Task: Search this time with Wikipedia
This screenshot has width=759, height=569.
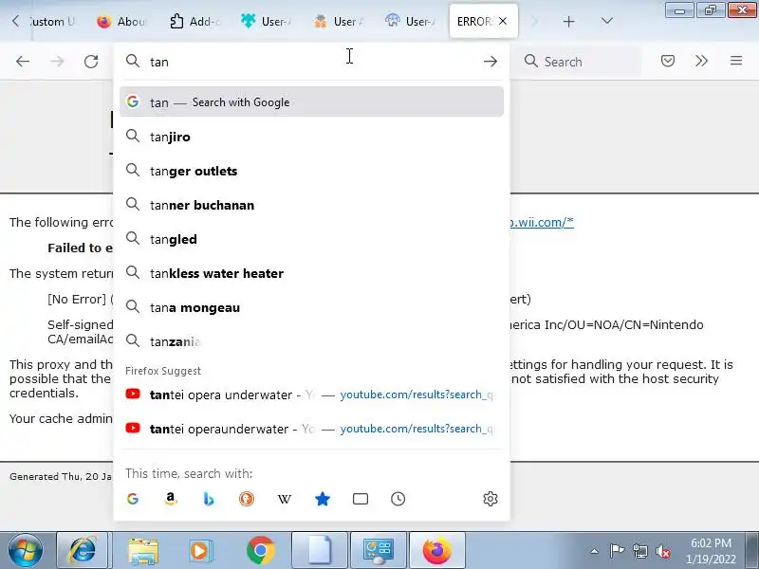Action: [284, 499]
